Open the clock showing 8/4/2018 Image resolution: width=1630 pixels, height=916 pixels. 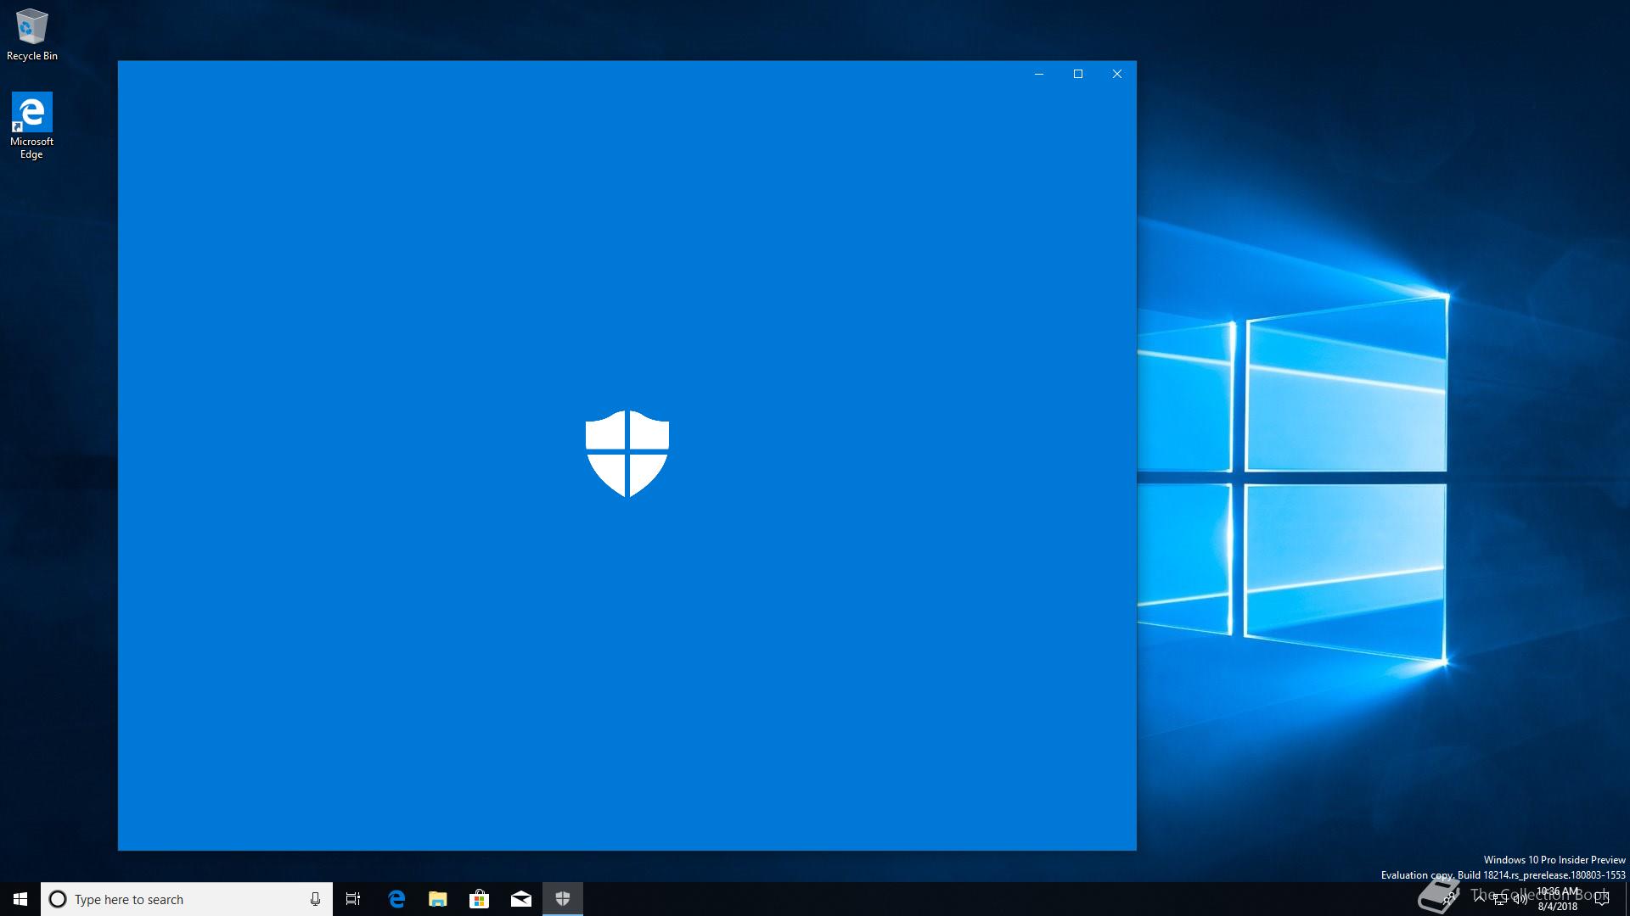(1558, 899)
